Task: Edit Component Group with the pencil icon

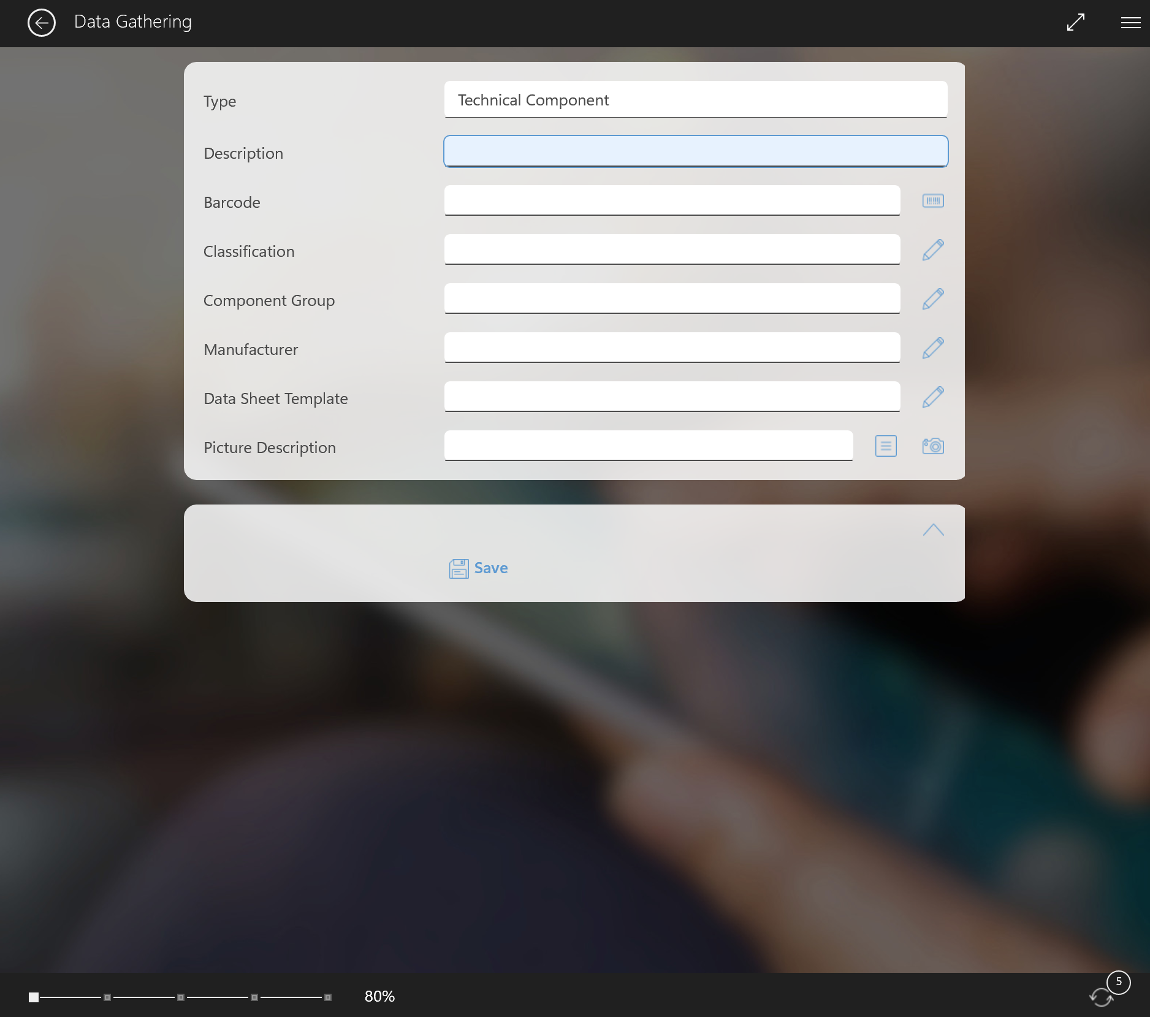Action: click(x=933, y=299)
